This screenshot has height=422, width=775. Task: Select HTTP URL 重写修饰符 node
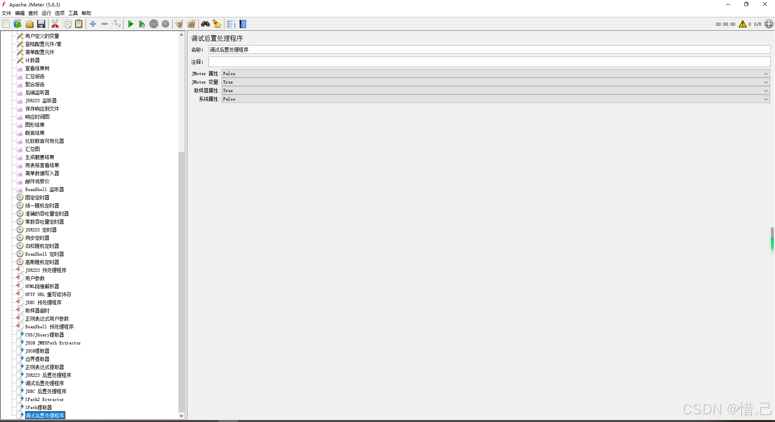pyautogui.click(x=48, y=294)
